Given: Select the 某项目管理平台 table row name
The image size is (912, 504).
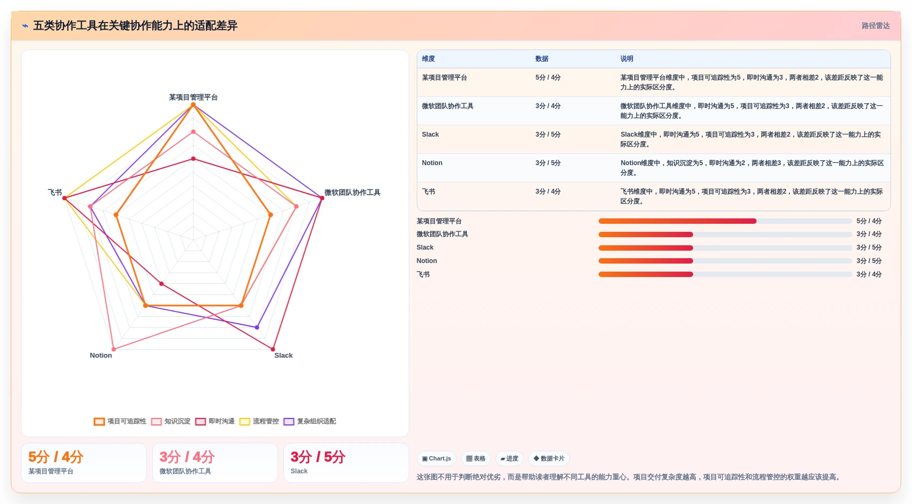Looking at the screenshot, I should (x=445, y=77).
